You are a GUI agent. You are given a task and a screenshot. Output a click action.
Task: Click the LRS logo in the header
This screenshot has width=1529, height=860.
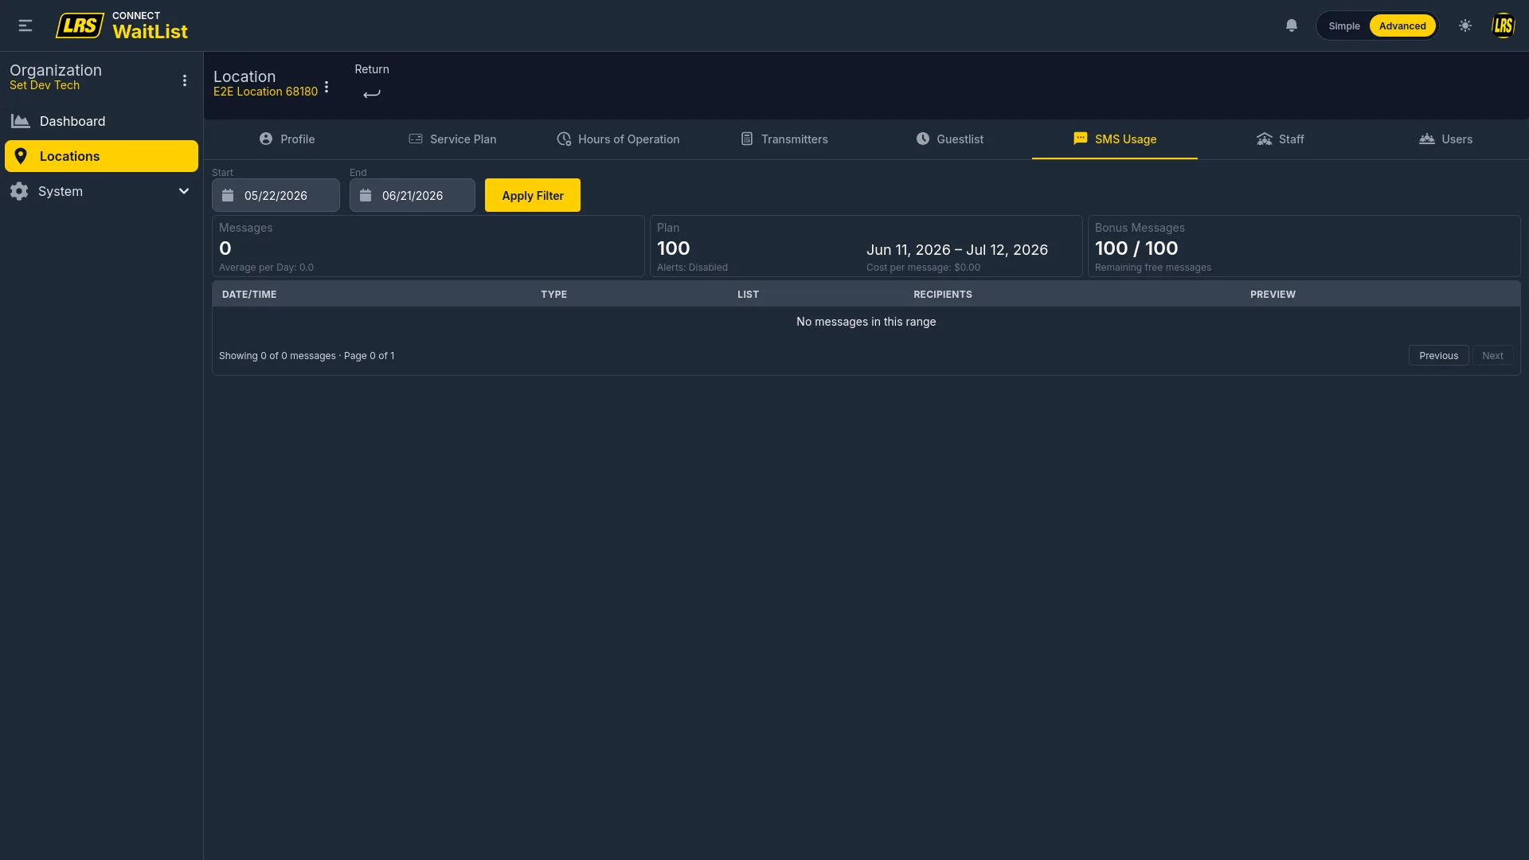(80, 25)
